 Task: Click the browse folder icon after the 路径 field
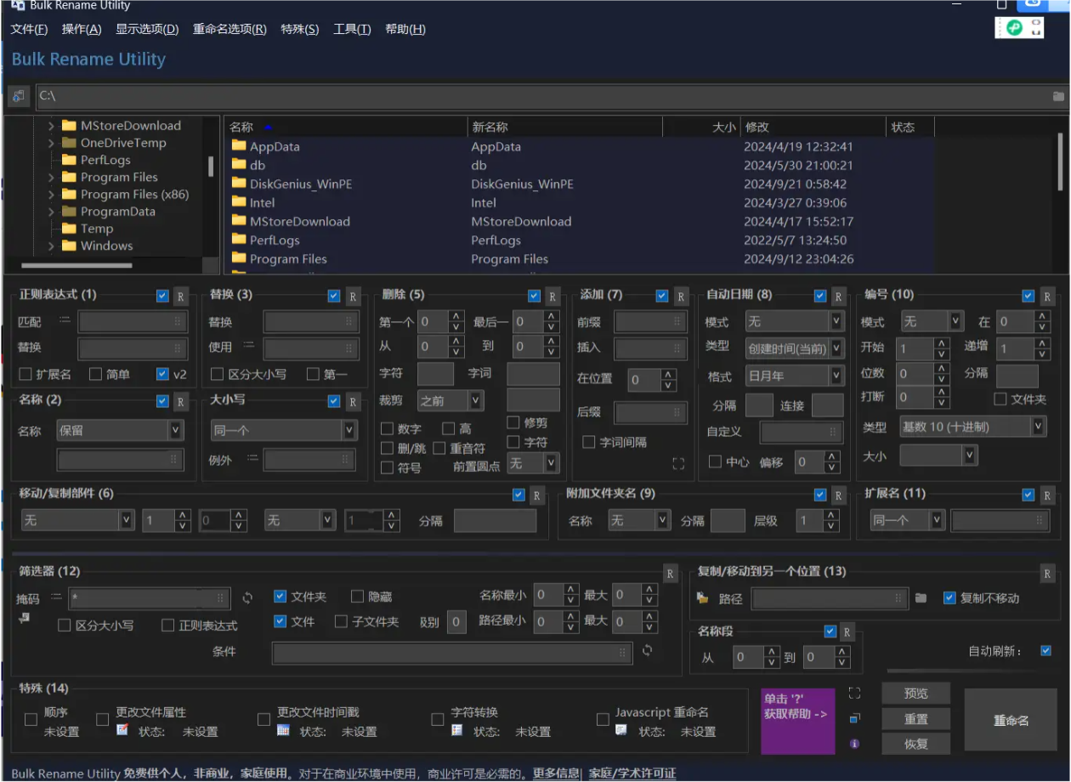(x=921, y=598)
